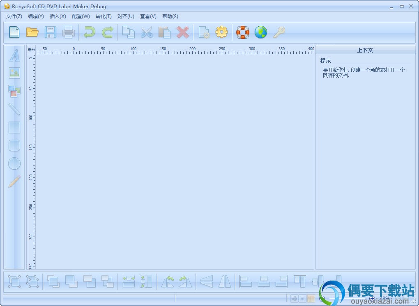Click the Ungroup objects icon

pyautogui.click(x=32, y=281)
